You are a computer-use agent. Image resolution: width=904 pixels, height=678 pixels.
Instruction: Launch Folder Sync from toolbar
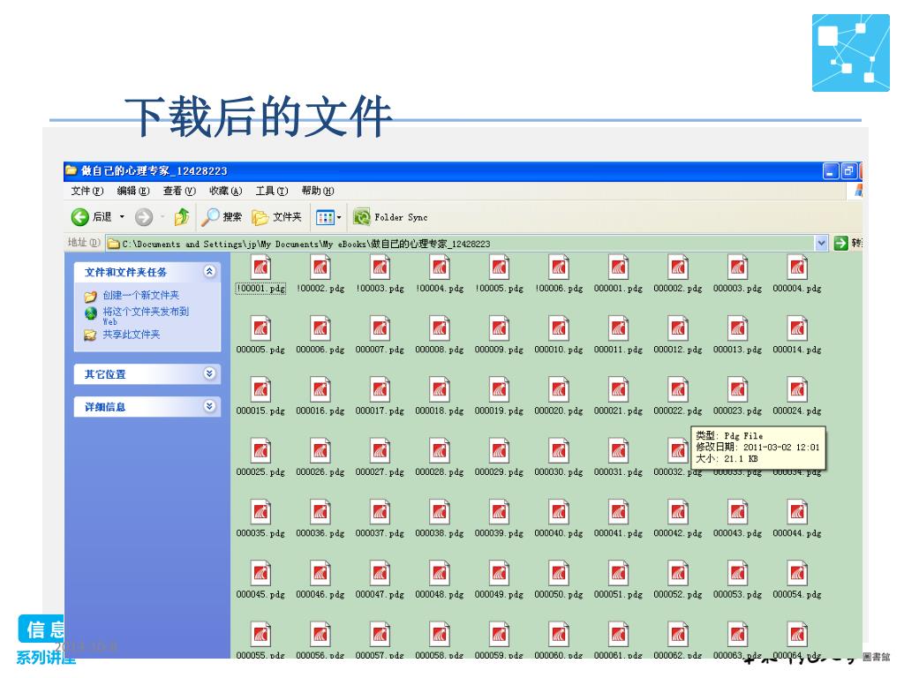(390, 217)
